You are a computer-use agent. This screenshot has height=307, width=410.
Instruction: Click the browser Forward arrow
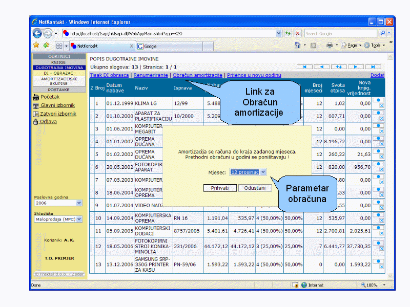(x=48, y=33)
